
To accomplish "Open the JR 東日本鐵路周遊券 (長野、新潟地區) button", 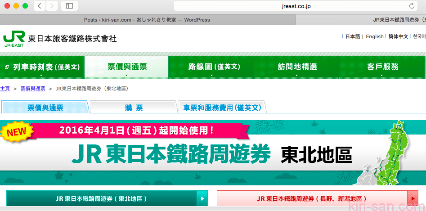I will point(317,198).
